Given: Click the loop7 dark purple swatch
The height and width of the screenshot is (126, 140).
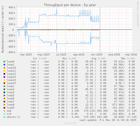Looking at the screenshot, I should (x=4, y=102).
